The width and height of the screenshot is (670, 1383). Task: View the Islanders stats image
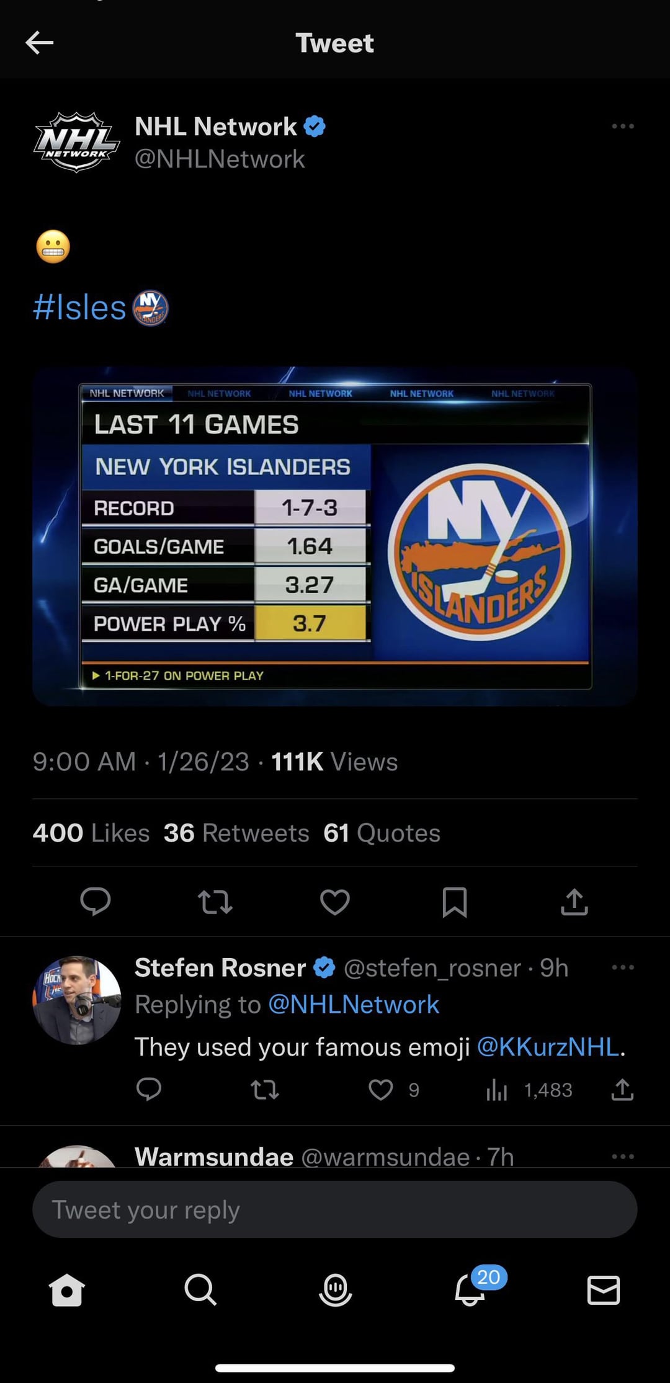coord(335,536)
